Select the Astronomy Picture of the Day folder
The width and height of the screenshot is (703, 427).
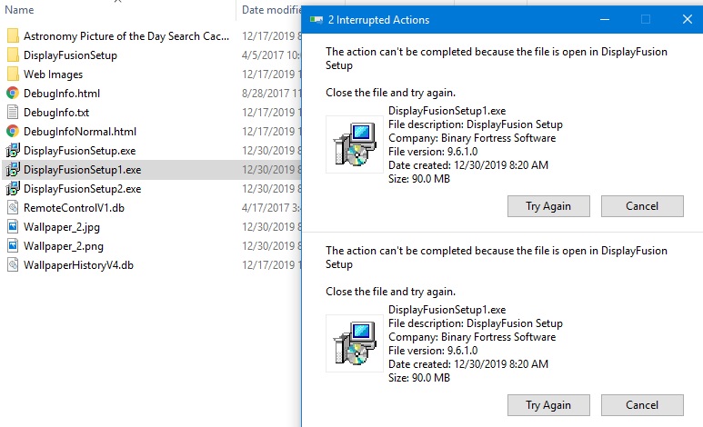[126, 36]
